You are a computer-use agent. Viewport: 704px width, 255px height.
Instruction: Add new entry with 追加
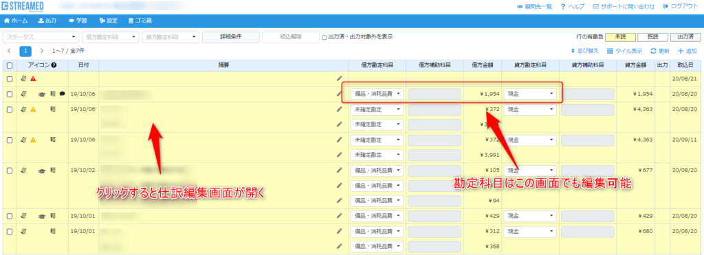[687, 51]
